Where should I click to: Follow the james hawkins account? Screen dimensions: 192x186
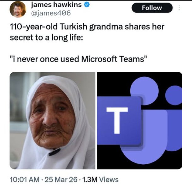(152, 8)
